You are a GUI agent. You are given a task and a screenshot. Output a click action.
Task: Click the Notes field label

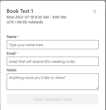pos(12,70)
